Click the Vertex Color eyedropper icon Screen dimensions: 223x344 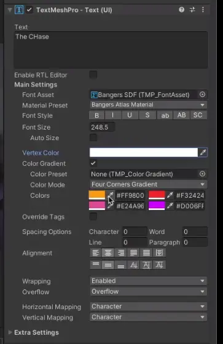coord(203,152)
